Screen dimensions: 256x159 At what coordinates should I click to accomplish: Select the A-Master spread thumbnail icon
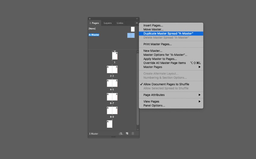pyautogui.click(x=131, y=35)
